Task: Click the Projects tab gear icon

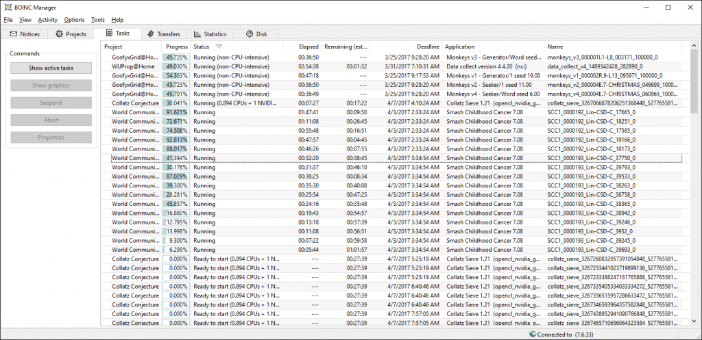Action: [59, 34]
